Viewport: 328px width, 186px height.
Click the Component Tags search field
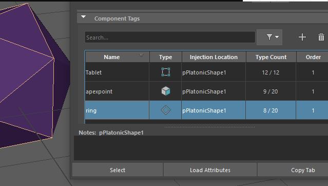click(170, 38)
